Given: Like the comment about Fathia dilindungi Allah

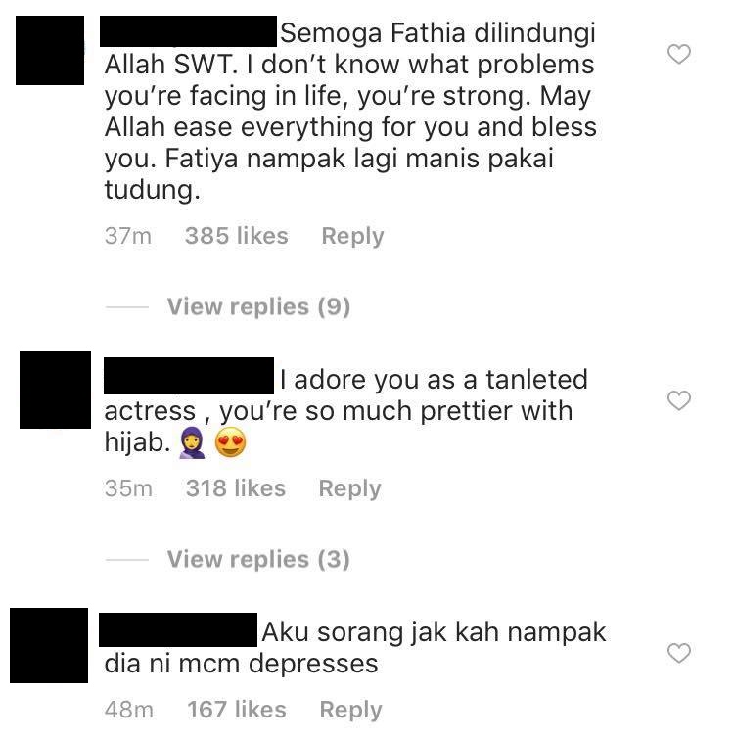Looking at the screenshot, I should 679,54.
